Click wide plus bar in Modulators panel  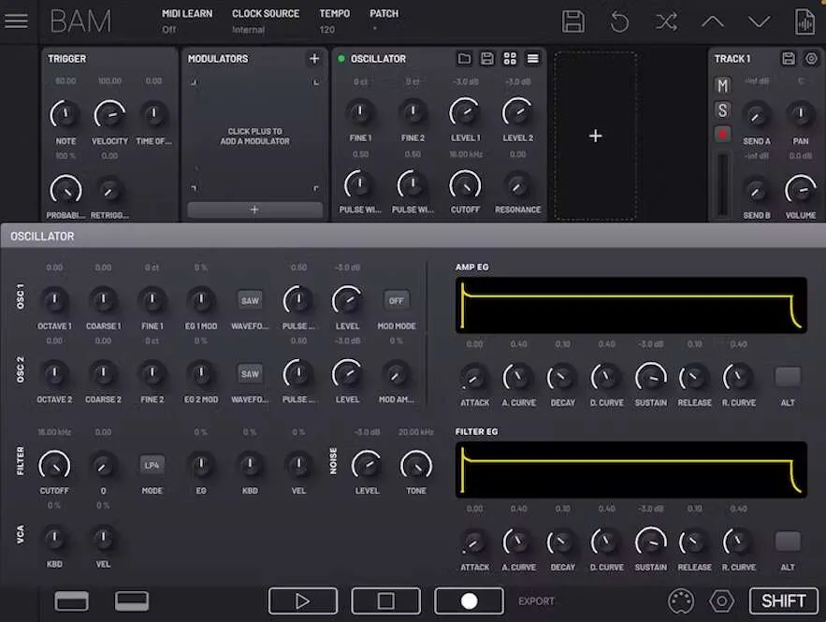click(254, 210)
